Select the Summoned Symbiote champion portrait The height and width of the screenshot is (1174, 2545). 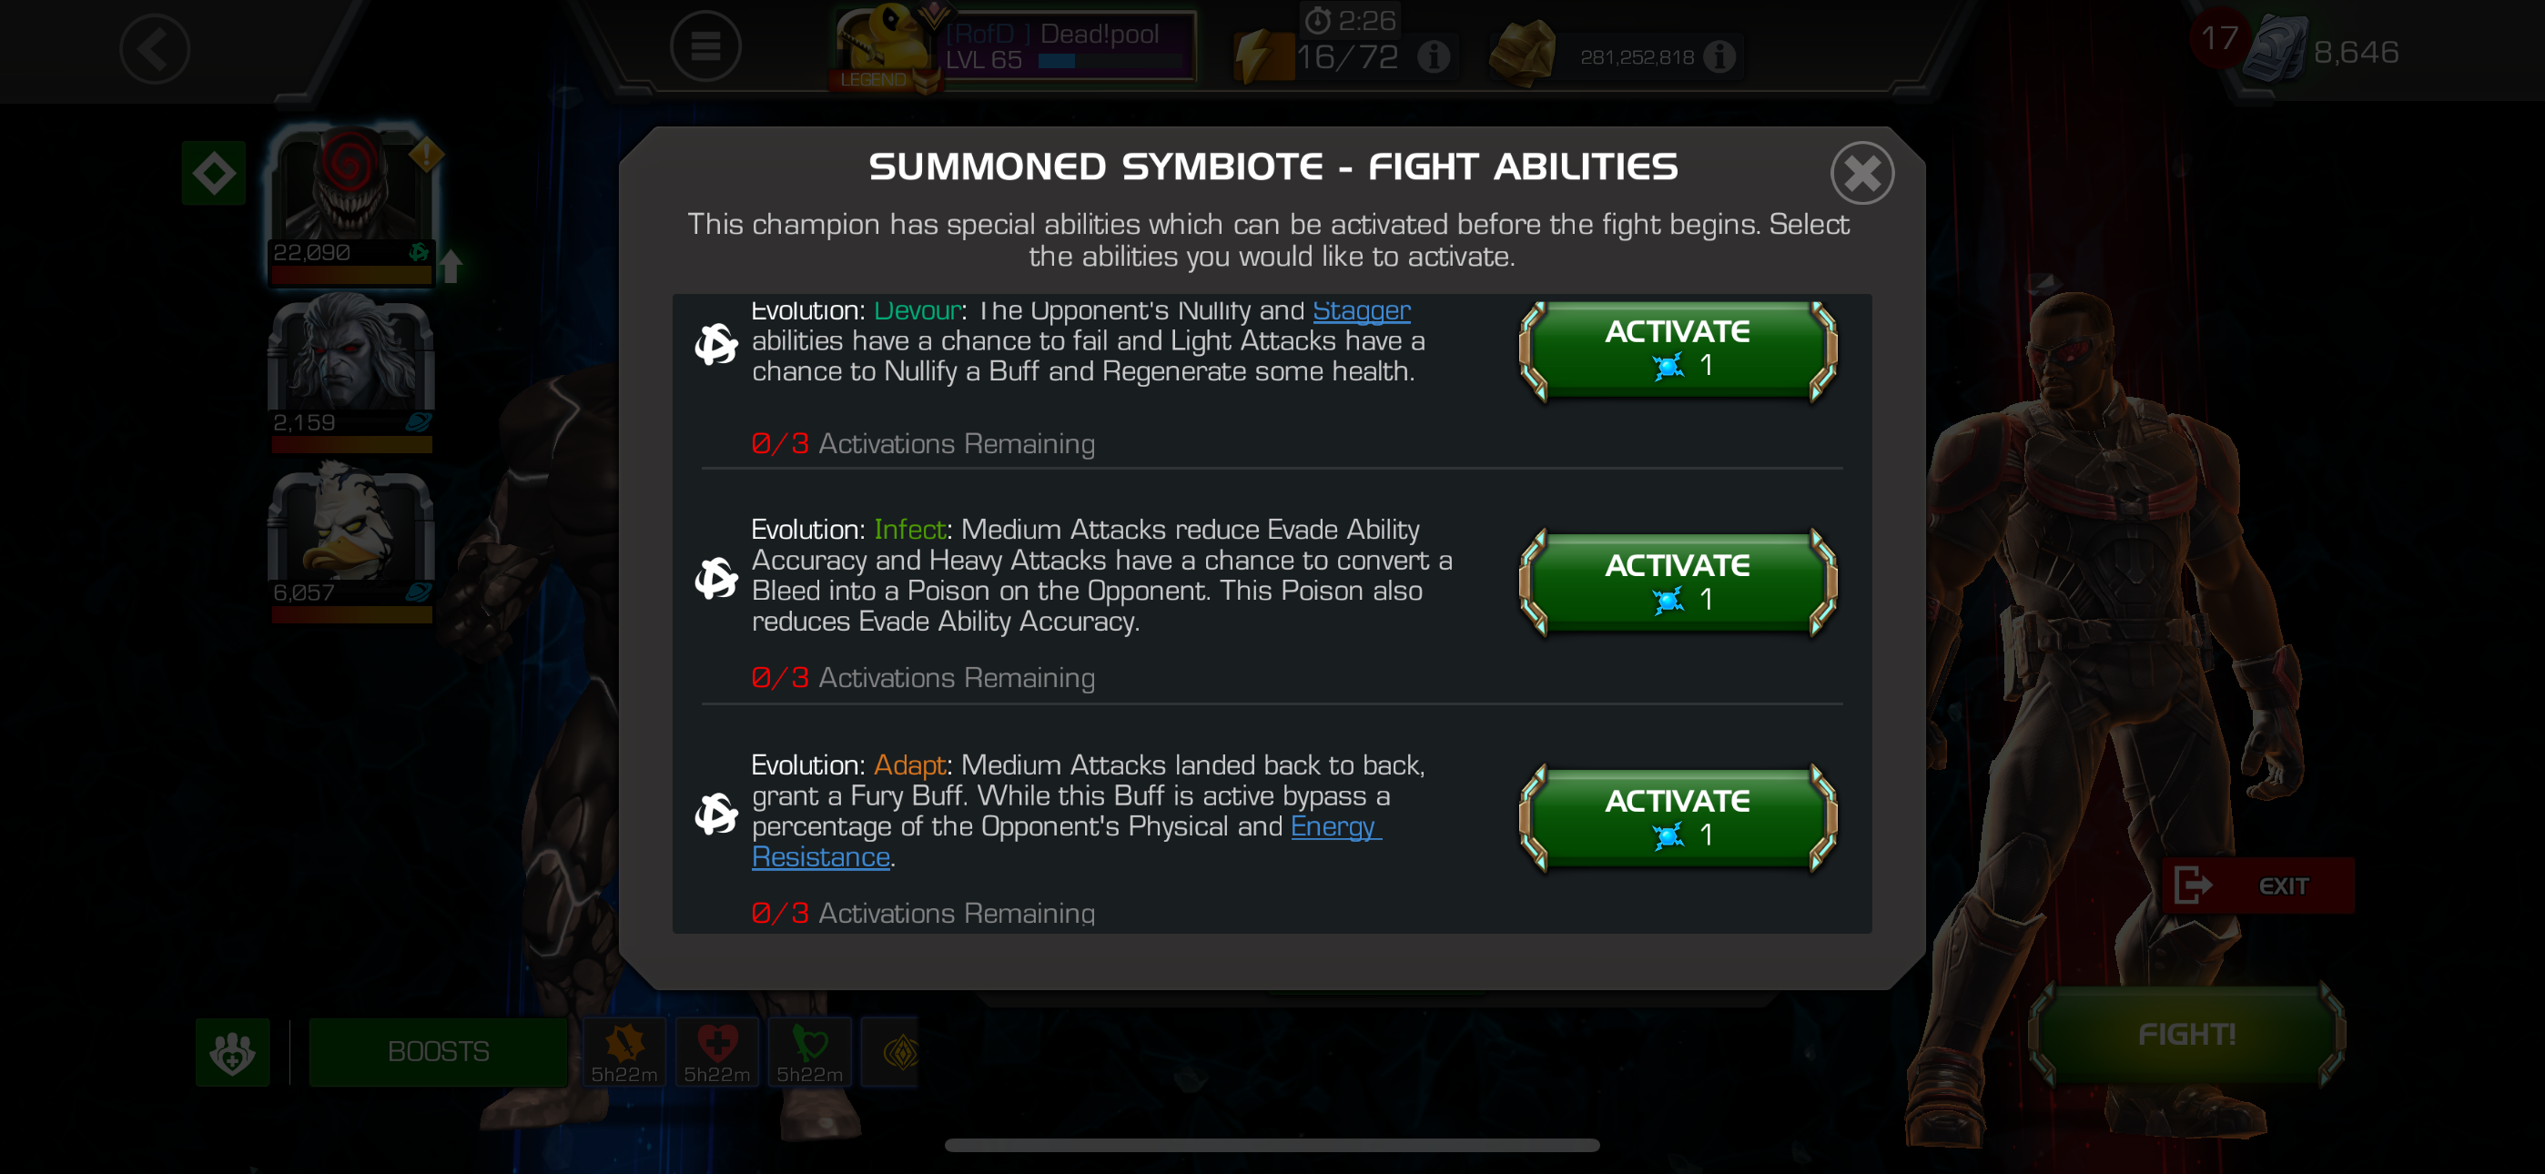(x=351, y=205)
